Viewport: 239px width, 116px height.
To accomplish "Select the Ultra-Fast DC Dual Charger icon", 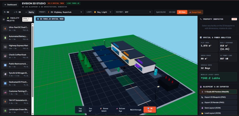I will coord(5,28).
